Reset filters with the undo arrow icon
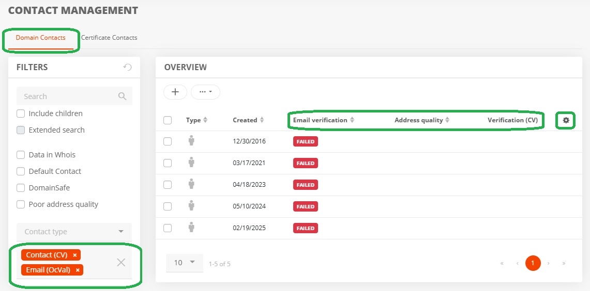The image size is (590, 291). pos(128,67)
